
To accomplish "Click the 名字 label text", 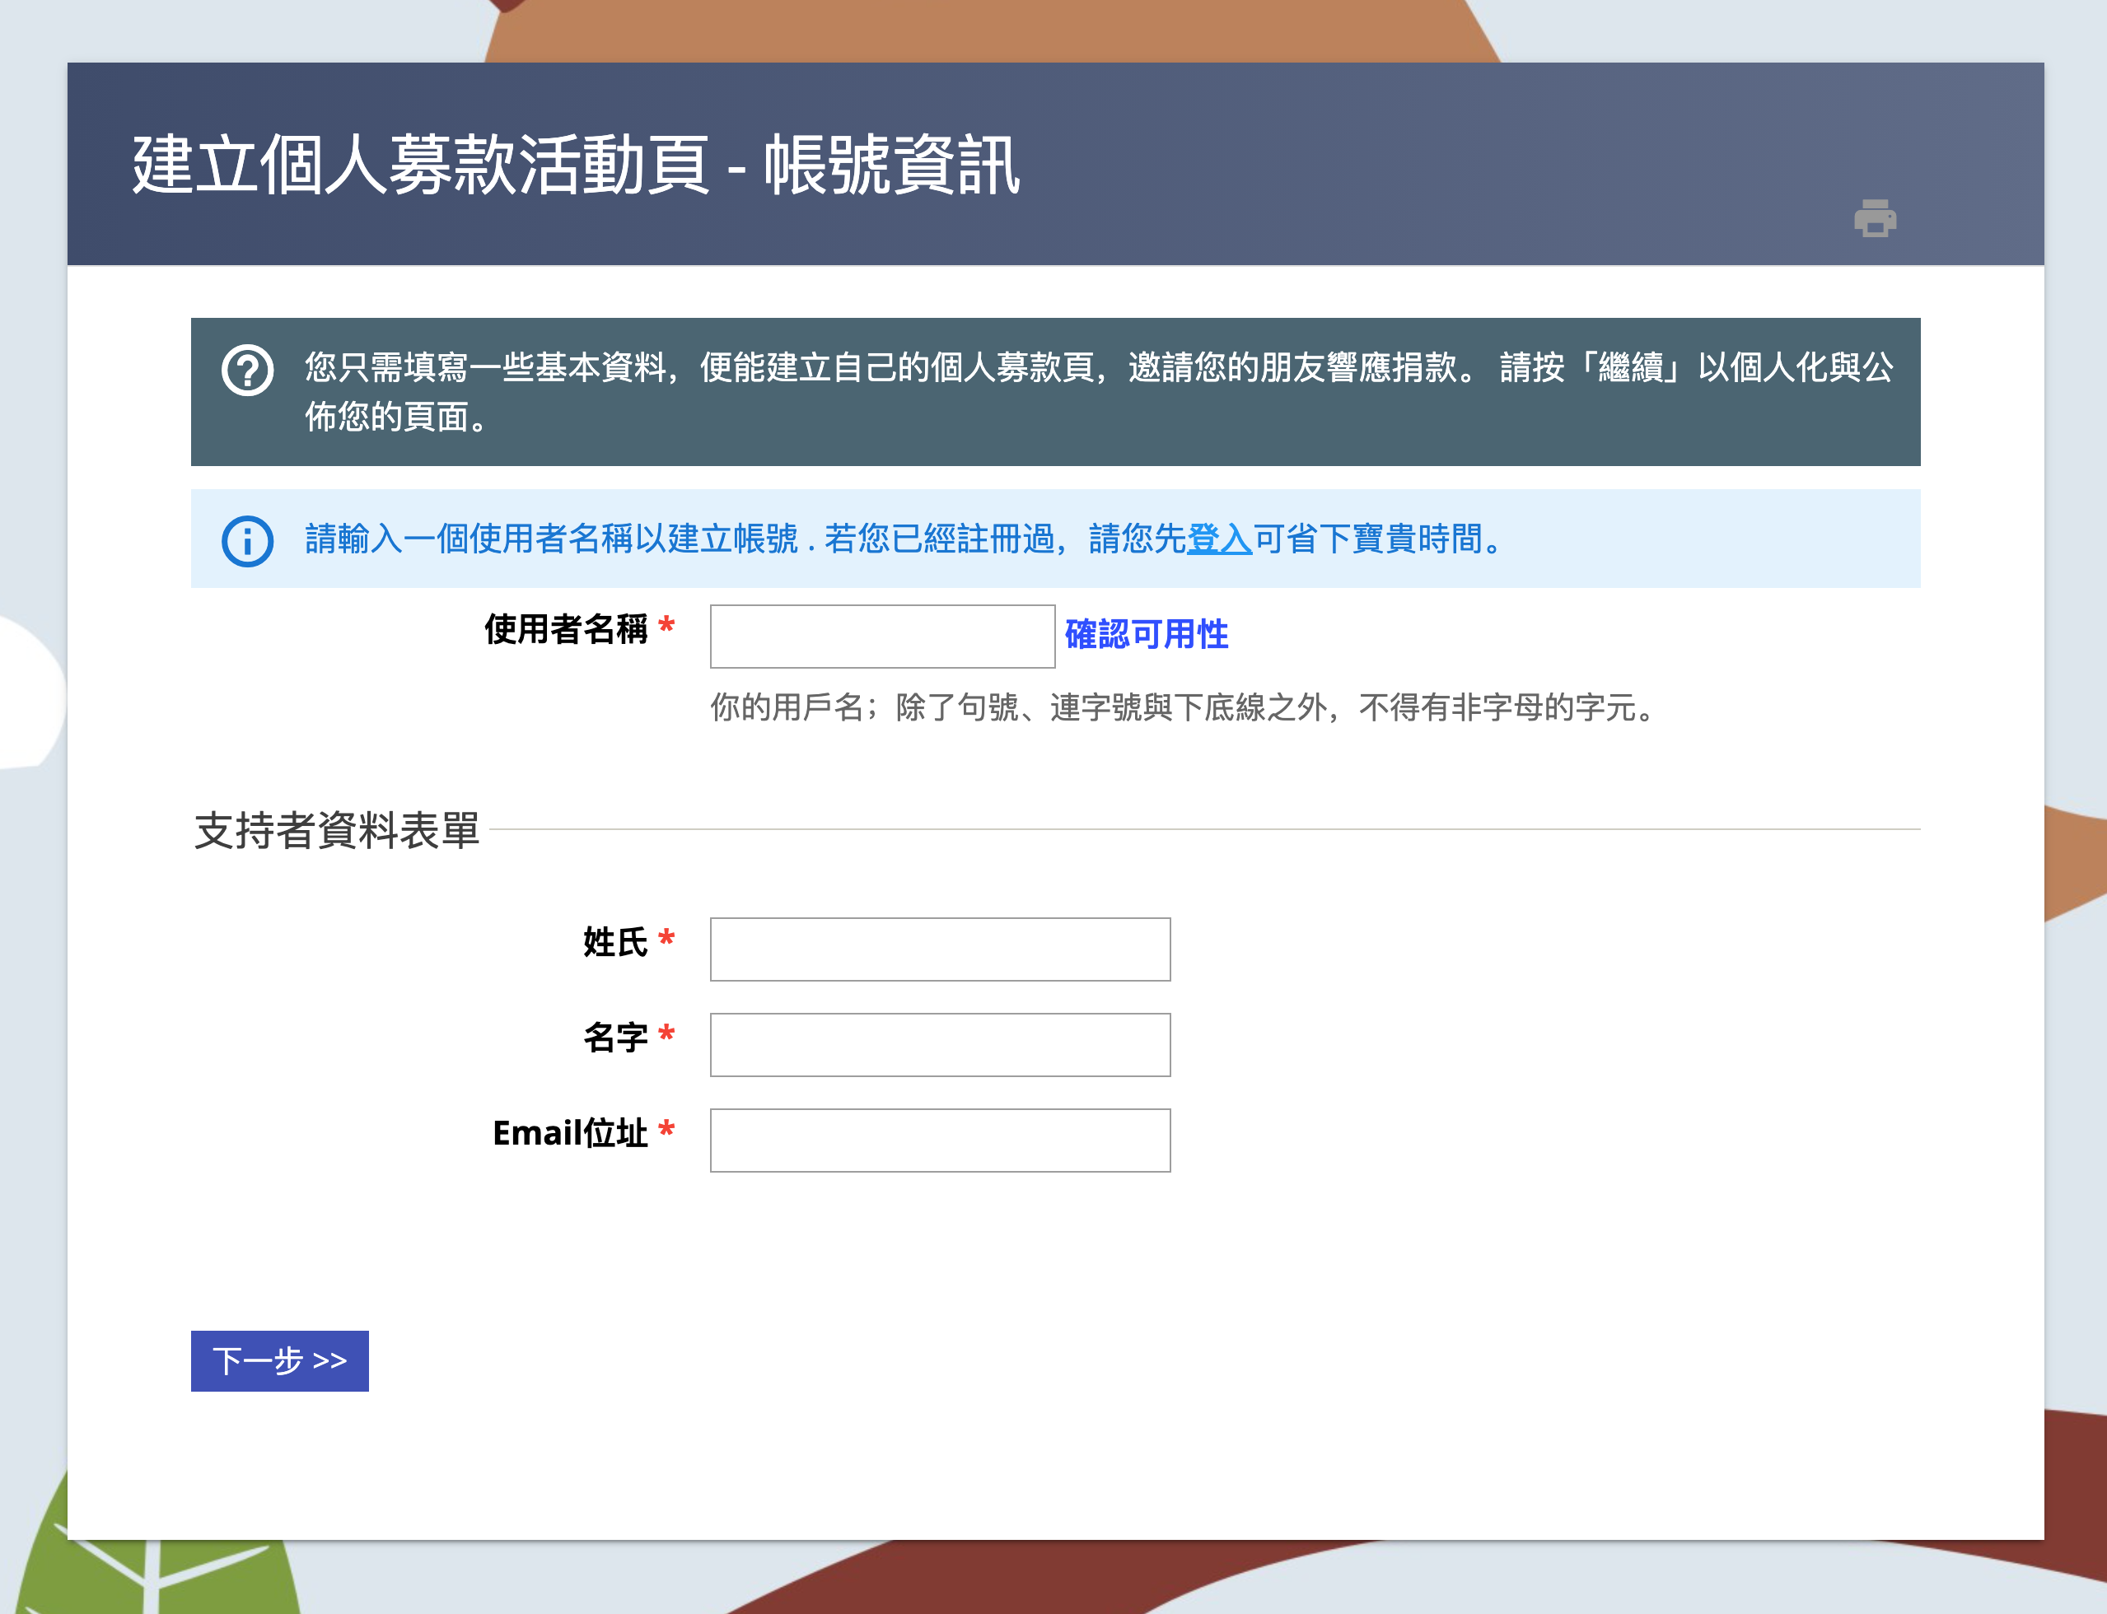I will pyautogui.click(x=616, y=1038).
